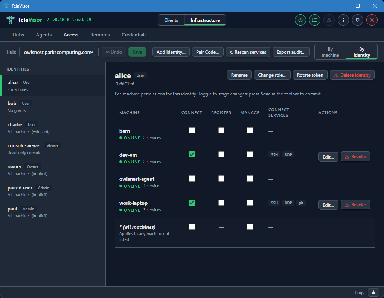
Task: Open the Remotes tab
Action: pos(100,35)
